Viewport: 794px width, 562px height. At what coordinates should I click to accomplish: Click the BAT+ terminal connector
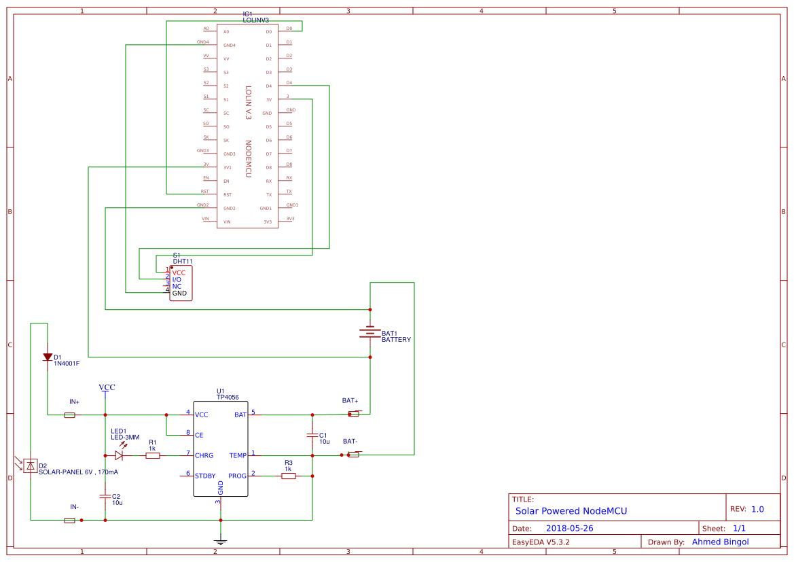(x=355, y=412)
